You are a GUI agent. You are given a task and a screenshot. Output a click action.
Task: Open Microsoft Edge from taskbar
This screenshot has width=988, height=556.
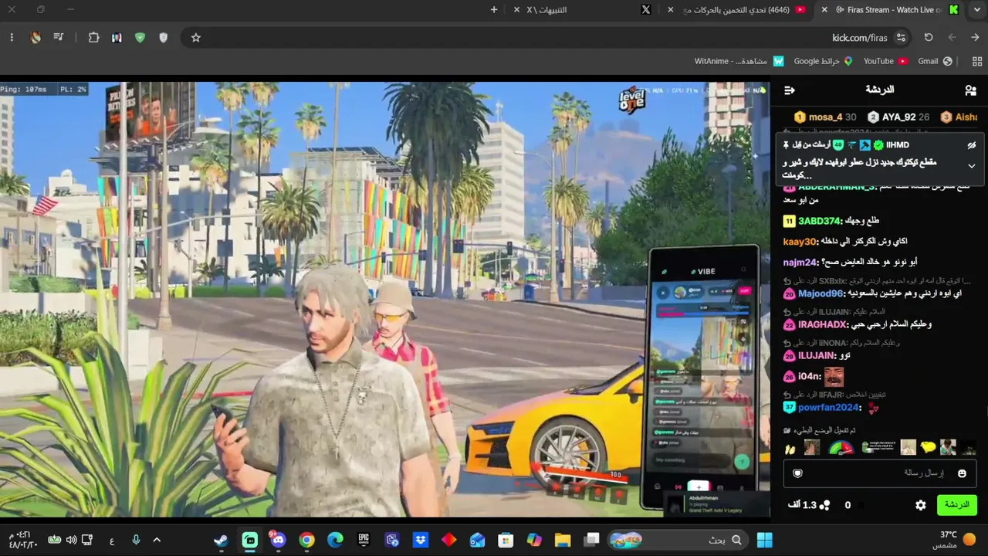(335, 540)
